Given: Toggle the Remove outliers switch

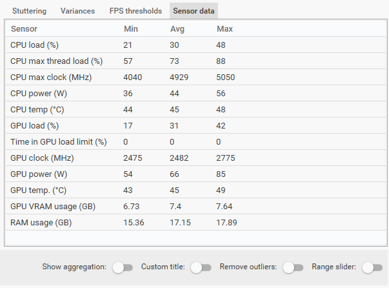Looking at the screenshot, I should point(293,267).
